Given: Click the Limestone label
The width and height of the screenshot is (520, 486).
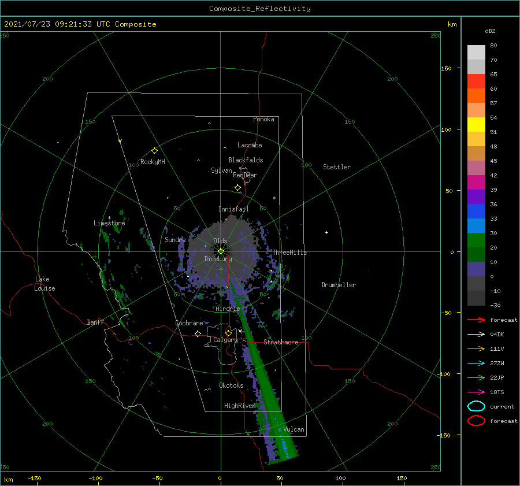Looking at the screenshot, I should coord(109,223).
